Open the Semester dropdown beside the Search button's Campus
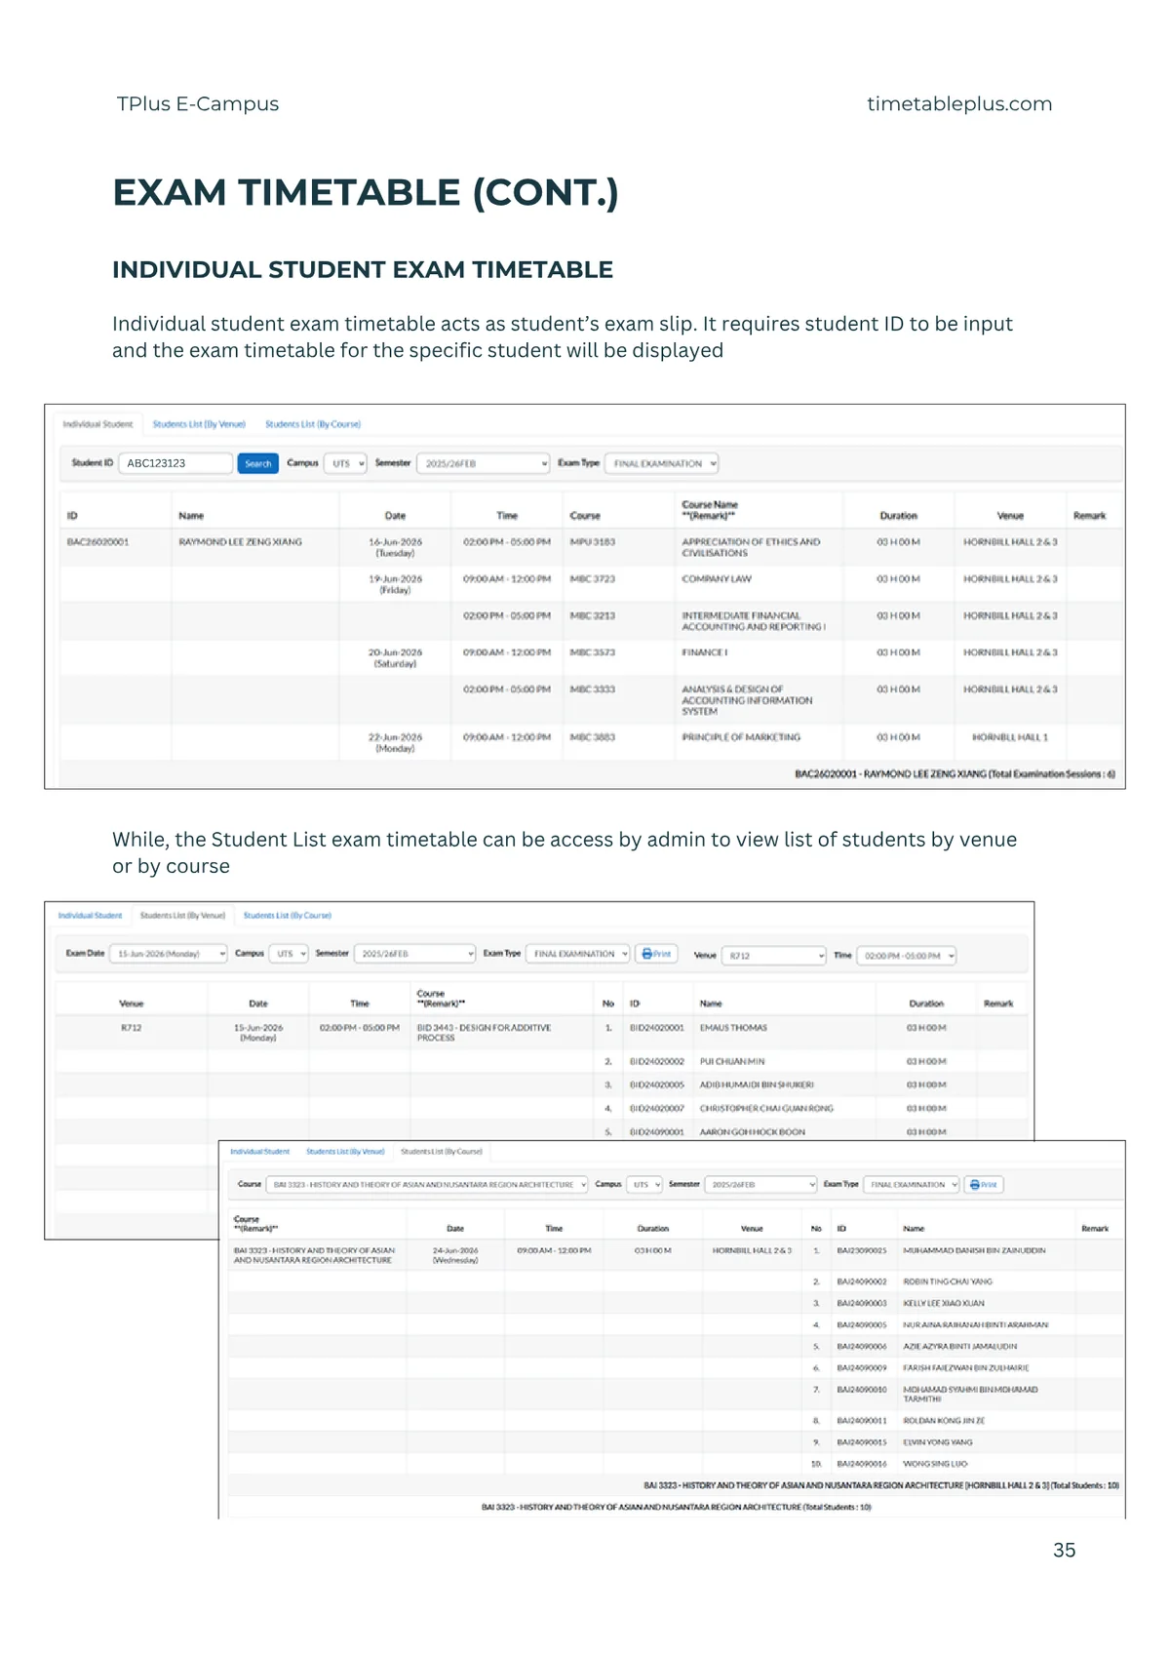Image resolution: width=1170 pixels, height=1655 pixels. click(484, 463)
